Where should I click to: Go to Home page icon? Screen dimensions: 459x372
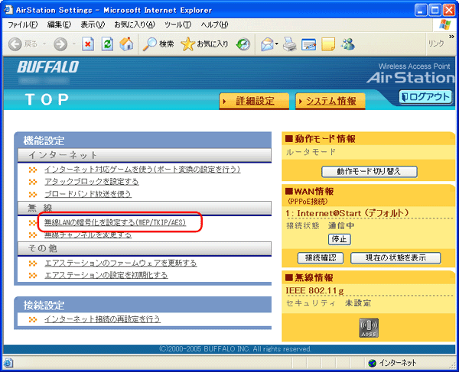point(126,44)
